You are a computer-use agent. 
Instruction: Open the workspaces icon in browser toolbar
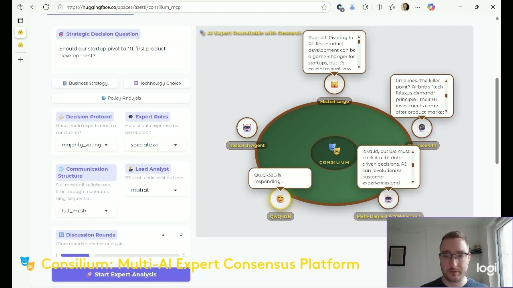point(20,7)
